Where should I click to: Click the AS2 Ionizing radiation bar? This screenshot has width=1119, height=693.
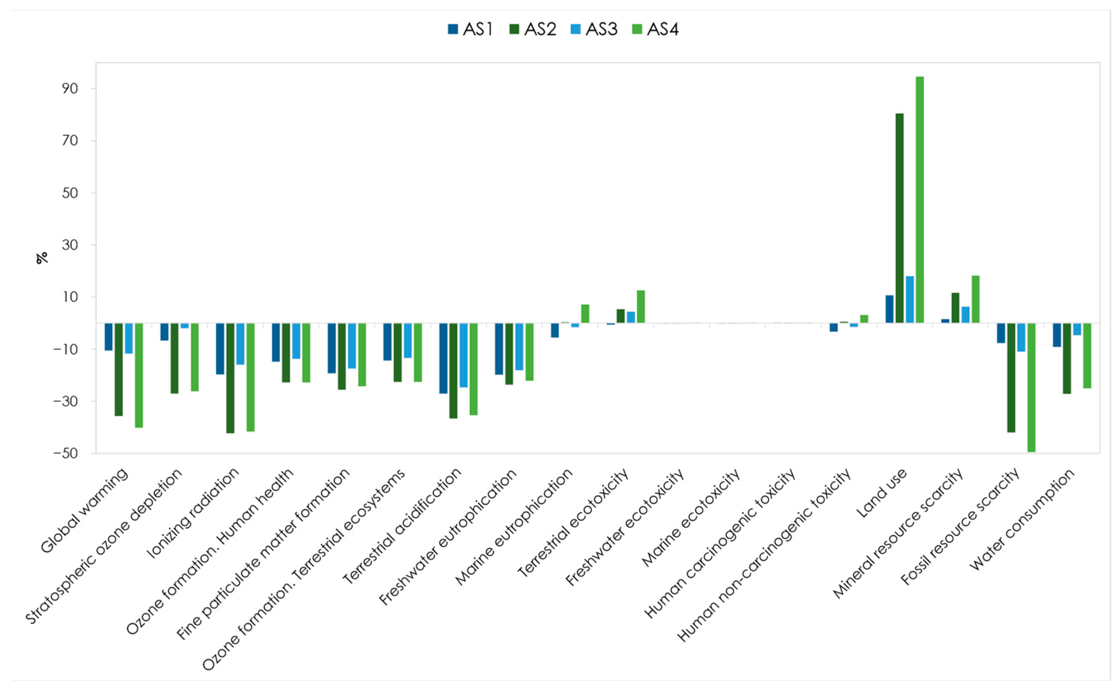[x=231, y=378]
